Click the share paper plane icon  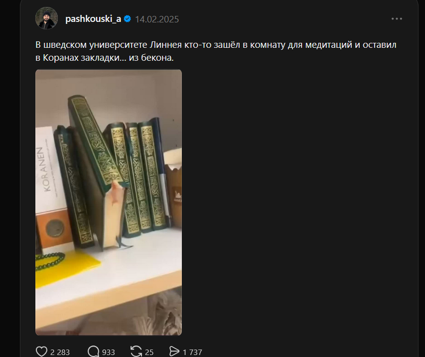click(174, 352)
